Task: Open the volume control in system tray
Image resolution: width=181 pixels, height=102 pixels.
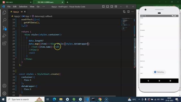Action: (x=158, y=99)
